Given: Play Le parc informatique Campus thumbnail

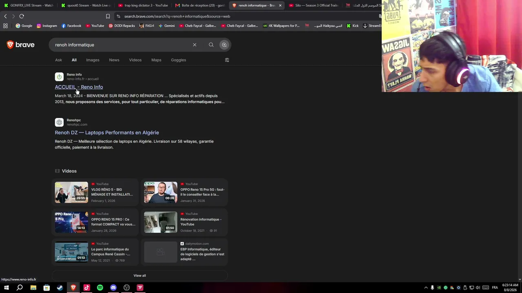Looking at the screenshot, I should pos(71,252).
